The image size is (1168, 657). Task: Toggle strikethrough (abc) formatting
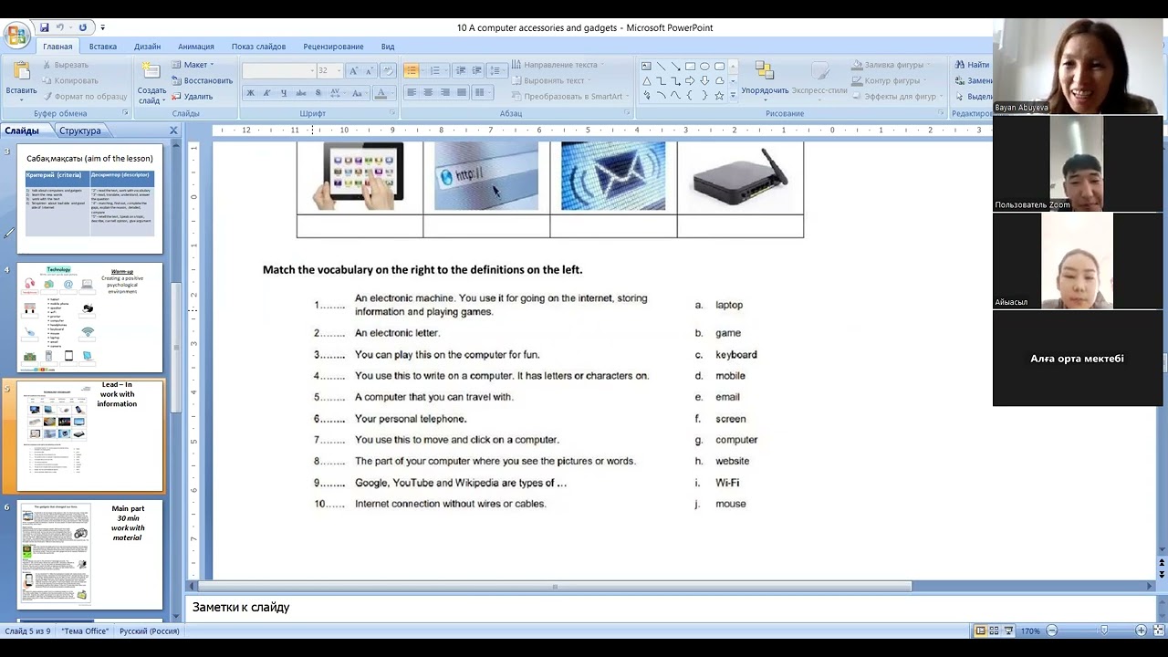click(300, 93)
